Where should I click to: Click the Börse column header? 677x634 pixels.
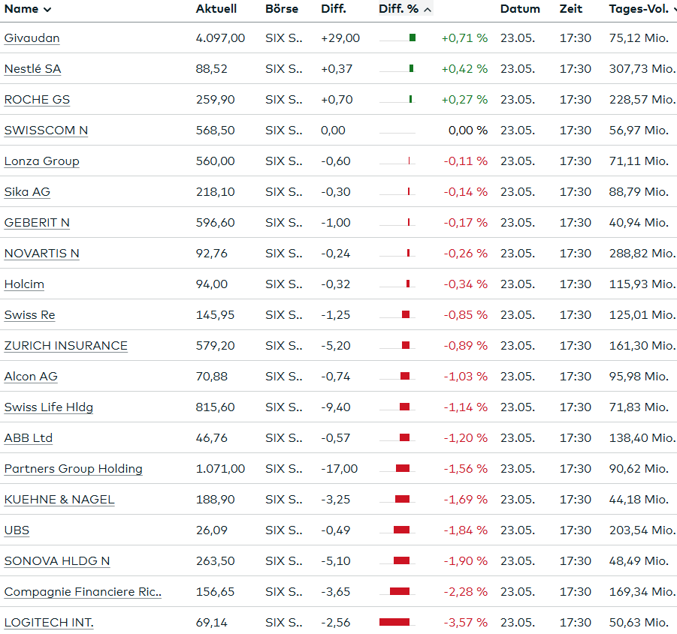pyautogui.click(x=282, y=9)
